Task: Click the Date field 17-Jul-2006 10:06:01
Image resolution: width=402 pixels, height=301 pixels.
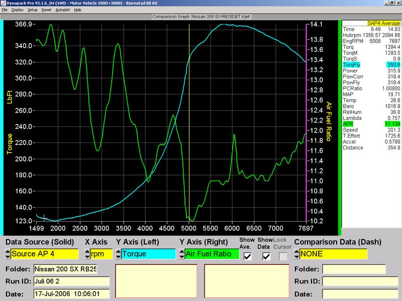Action: (71, 293)
